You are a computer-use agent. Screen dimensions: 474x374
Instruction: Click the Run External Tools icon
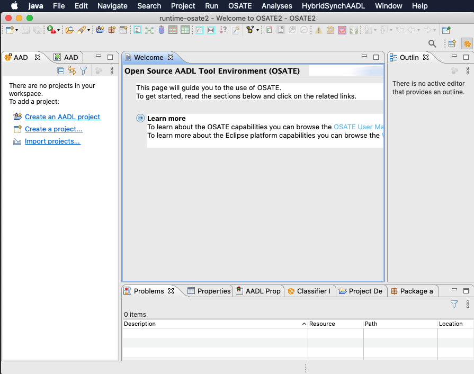tap(51, 30)
